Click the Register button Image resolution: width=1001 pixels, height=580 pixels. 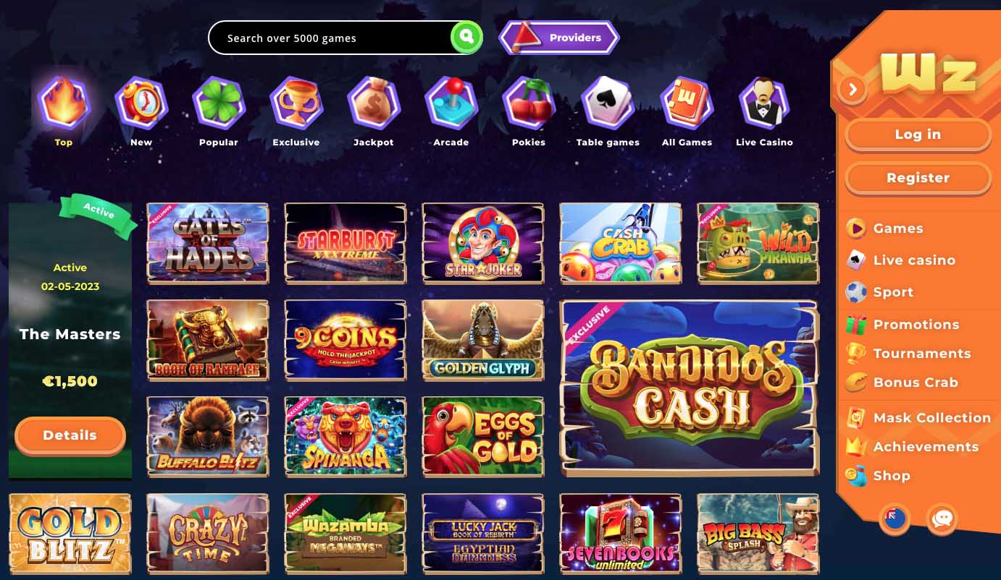pyautogui.click(x=918, y=178)
